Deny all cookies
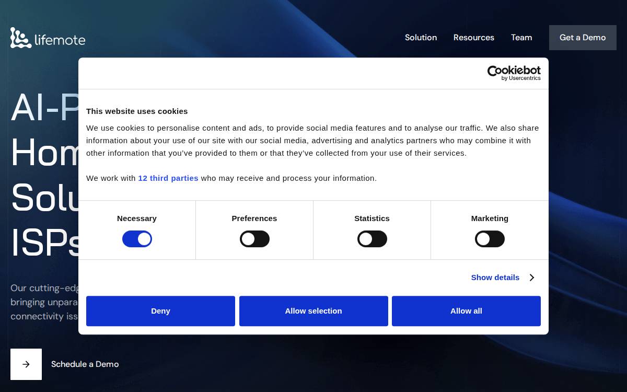The image size is (627, 392). pos(160,311)
